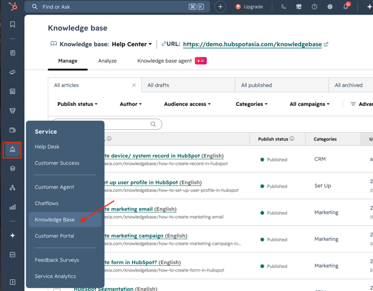Open the Automation workflows sidebar icon
Image resolution: width=373 pixels, height=291 pixels.
point(13,188)
